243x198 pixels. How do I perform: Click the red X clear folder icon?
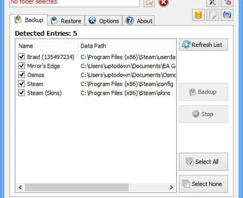pos(163,3)
